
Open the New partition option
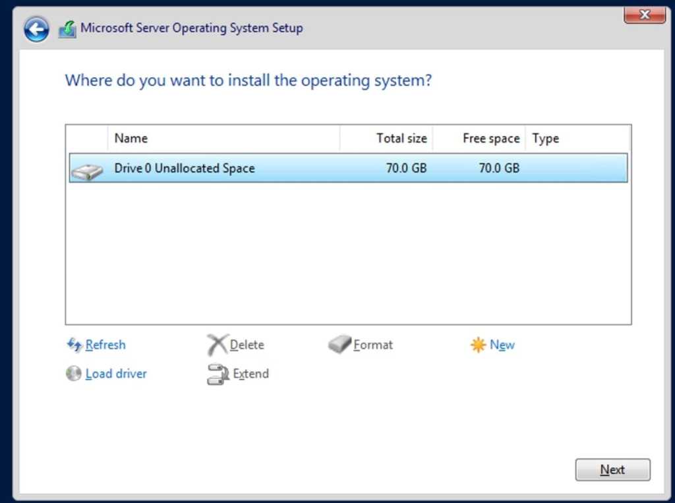coord(502,345)
